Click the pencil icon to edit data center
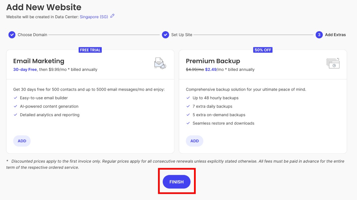 (112, 17)
